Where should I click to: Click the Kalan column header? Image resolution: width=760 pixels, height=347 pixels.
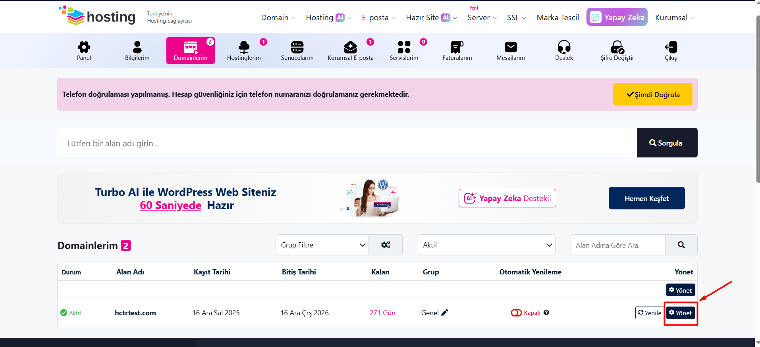[x=380, y=272]
